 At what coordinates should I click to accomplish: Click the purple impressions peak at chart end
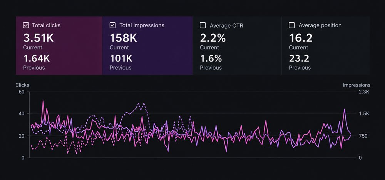tap(345, 109)
